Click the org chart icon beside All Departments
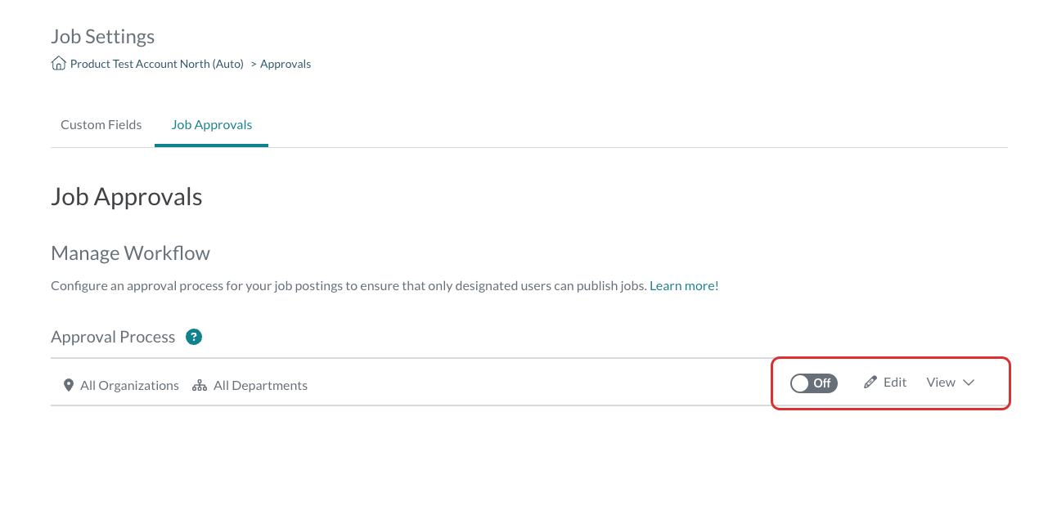 [200, 386]
